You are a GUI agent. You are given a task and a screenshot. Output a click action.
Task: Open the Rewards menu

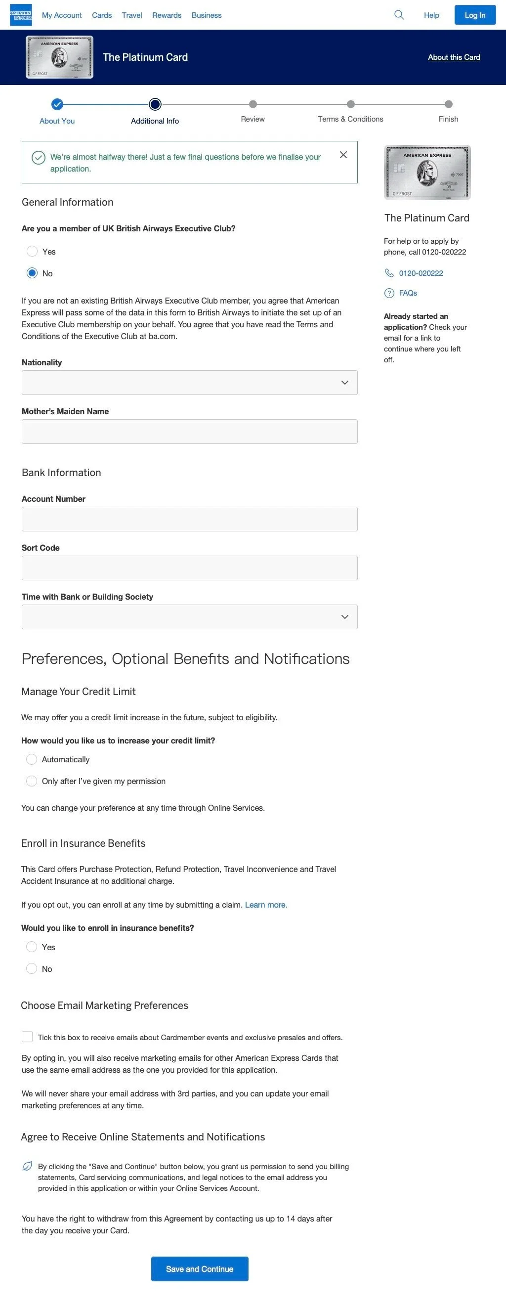pyautogui.click(x=167, y=15)
